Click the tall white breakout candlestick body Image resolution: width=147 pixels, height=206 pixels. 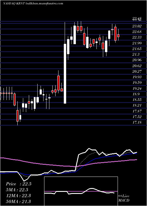65,74
